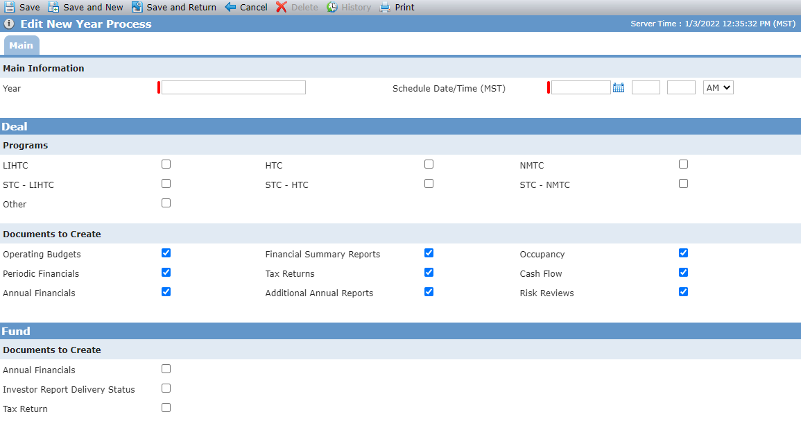Uncheck Periodic Financials checkbox
The height and width of the screenshot is (428, 801).
point(166,272)
